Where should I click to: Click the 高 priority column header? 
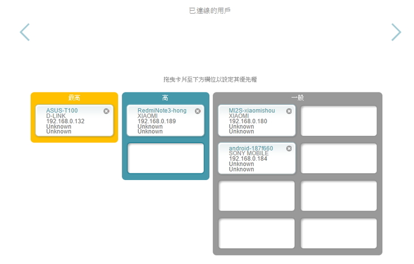pos(165,98)
